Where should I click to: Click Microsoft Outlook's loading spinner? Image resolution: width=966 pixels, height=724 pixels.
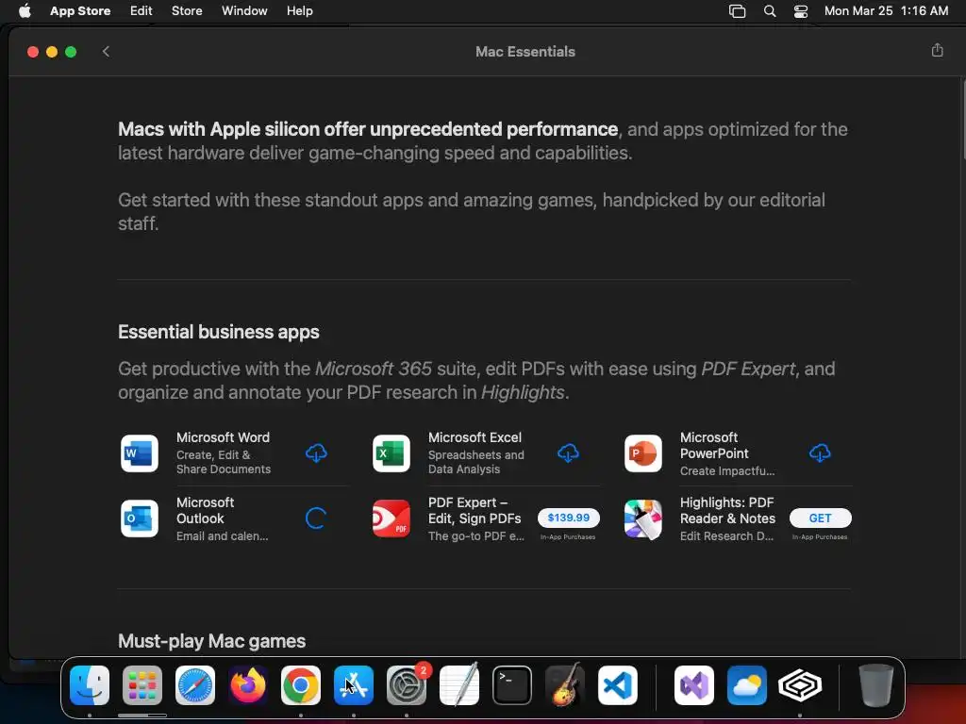[316, 518]
